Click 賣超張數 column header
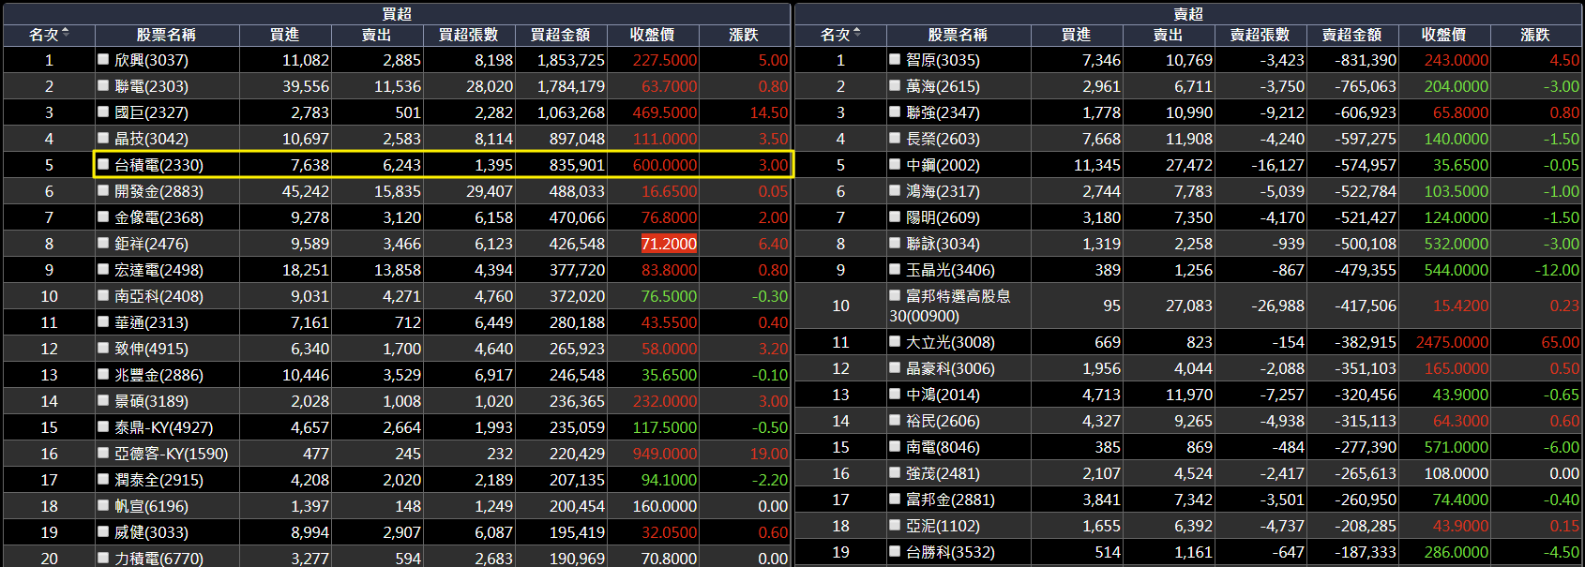The height and width of the screenshot is (567, 1585). coord(1260,35)
